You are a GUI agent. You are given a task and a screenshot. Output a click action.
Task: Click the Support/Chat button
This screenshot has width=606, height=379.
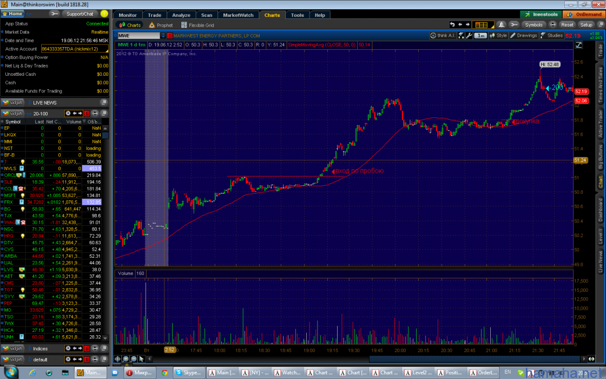click(80, 14)
